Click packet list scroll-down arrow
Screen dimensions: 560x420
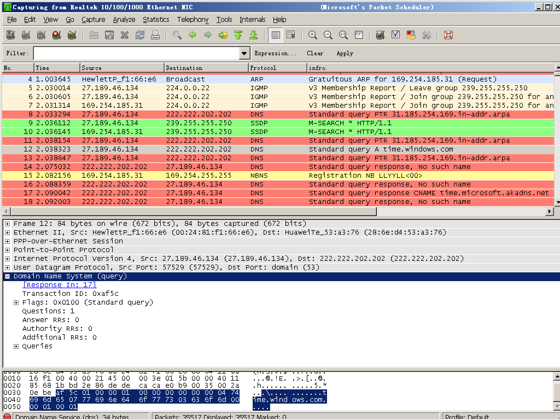coord(557,202)
